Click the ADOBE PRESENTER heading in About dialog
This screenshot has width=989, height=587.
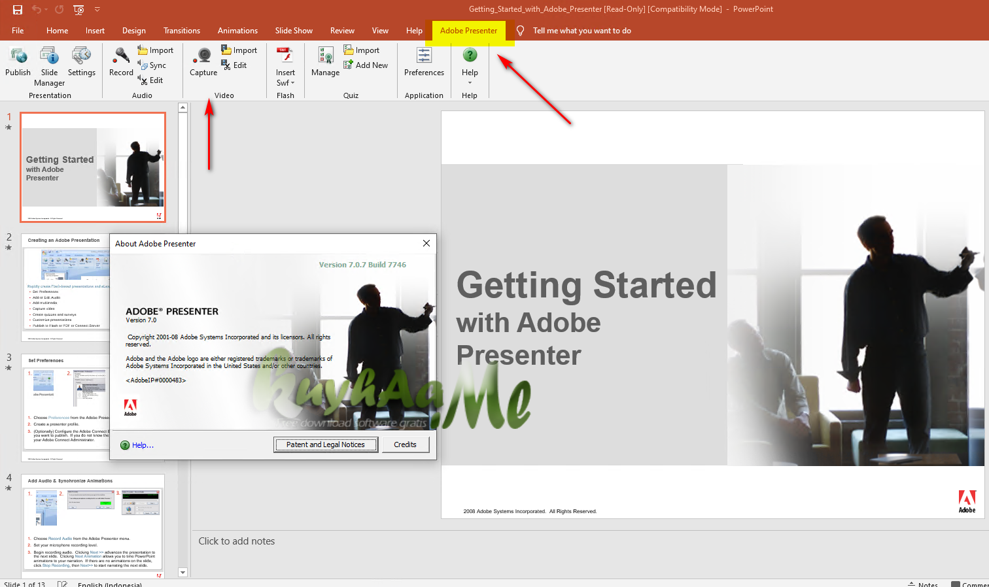(172, 311)
